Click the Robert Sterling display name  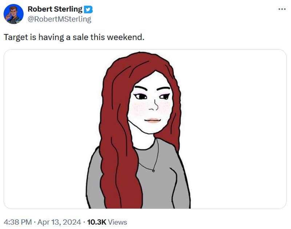(55, 9)
